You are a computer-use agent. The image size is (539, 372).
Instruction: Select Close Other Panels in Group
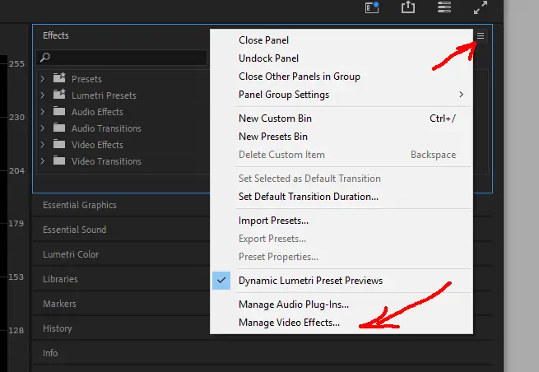click(x=342, y=77)
